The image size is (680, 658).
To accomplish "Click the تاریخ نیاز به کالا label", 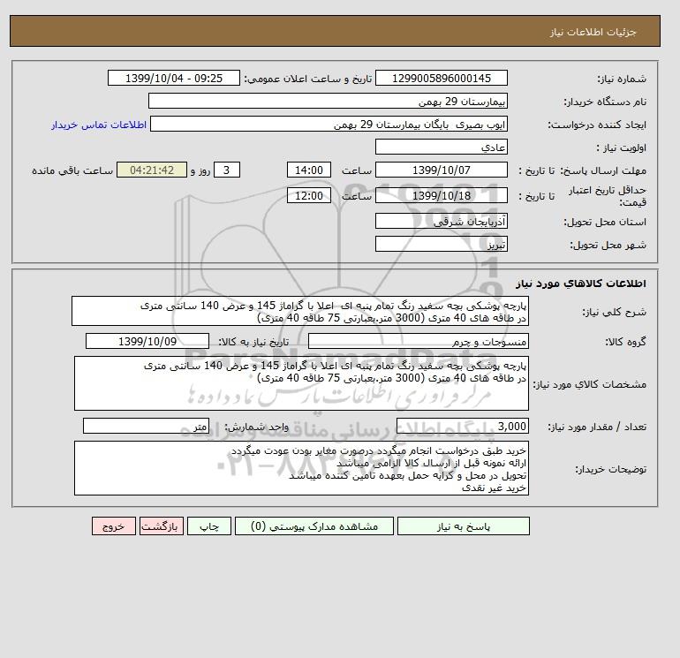I will [x=253, y=342].
